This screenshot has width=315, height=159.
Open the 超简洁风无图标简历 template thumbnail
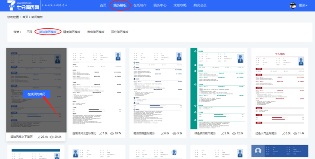point(97,88)
